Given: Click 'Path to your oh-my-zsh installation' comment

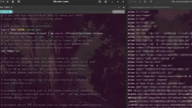Looking at the screenshot, I should pyautogui.click(x=27, y=26).
